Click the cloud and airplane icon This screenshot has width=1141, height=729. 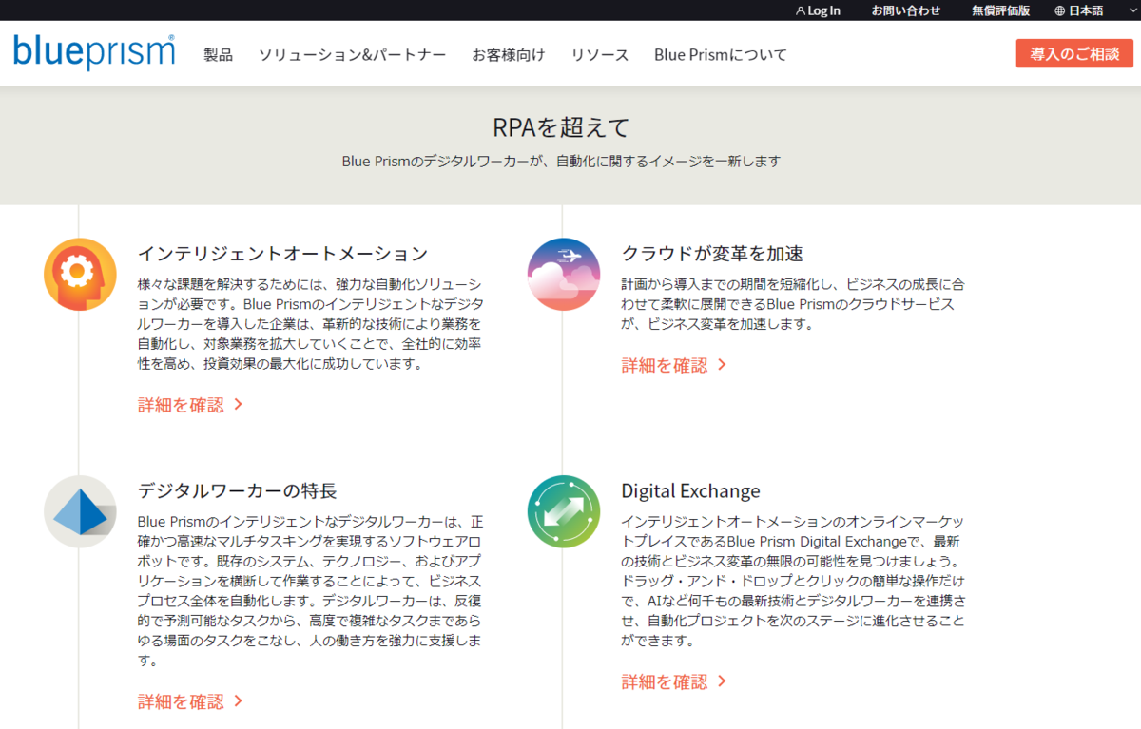point(564,274)
